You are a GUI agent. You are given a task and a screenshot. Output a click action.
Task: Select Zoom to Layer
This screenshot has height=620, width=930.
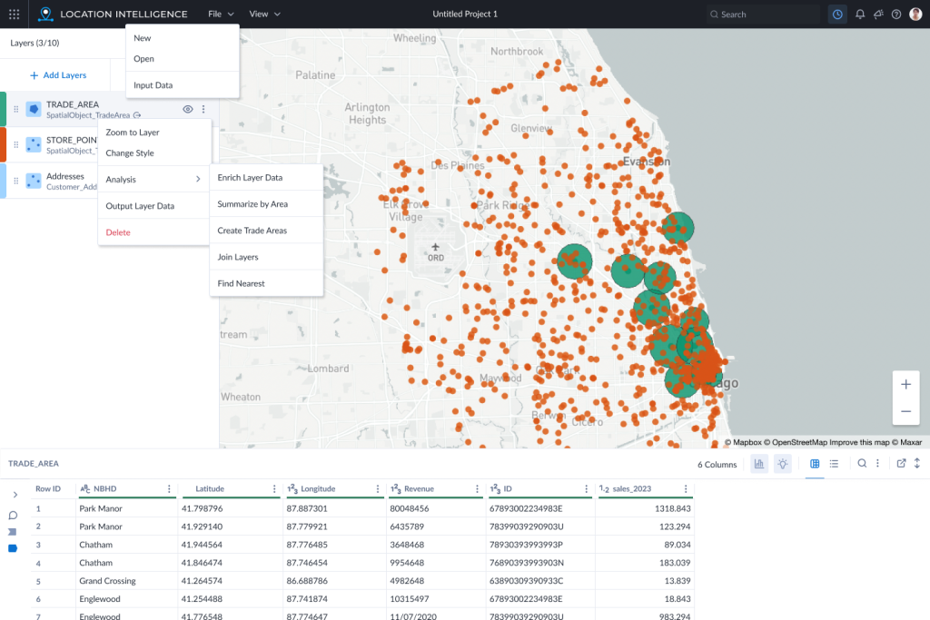(154, 133)
